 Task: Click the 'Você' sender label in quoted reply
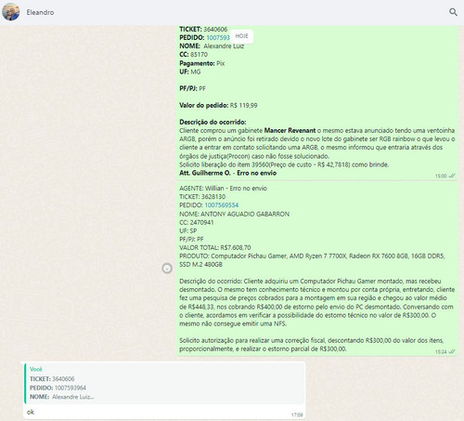pos(36,369)
